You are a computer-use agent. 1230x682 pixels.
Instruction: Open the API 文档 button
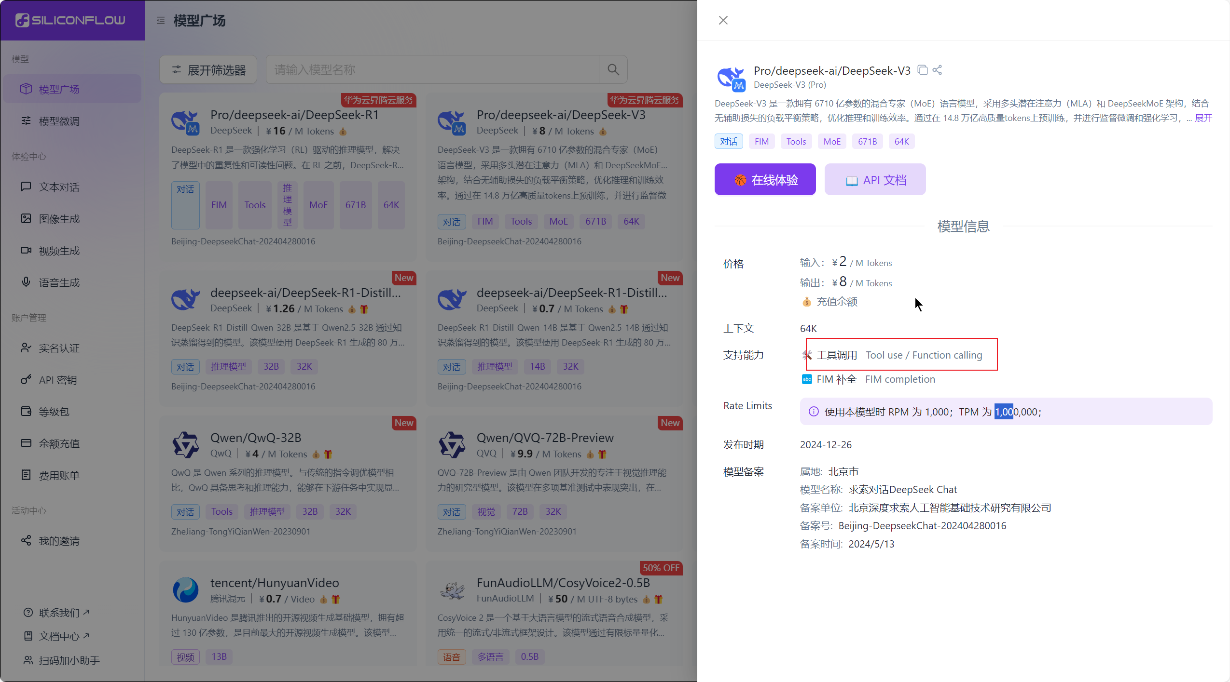tap(875, 180)
